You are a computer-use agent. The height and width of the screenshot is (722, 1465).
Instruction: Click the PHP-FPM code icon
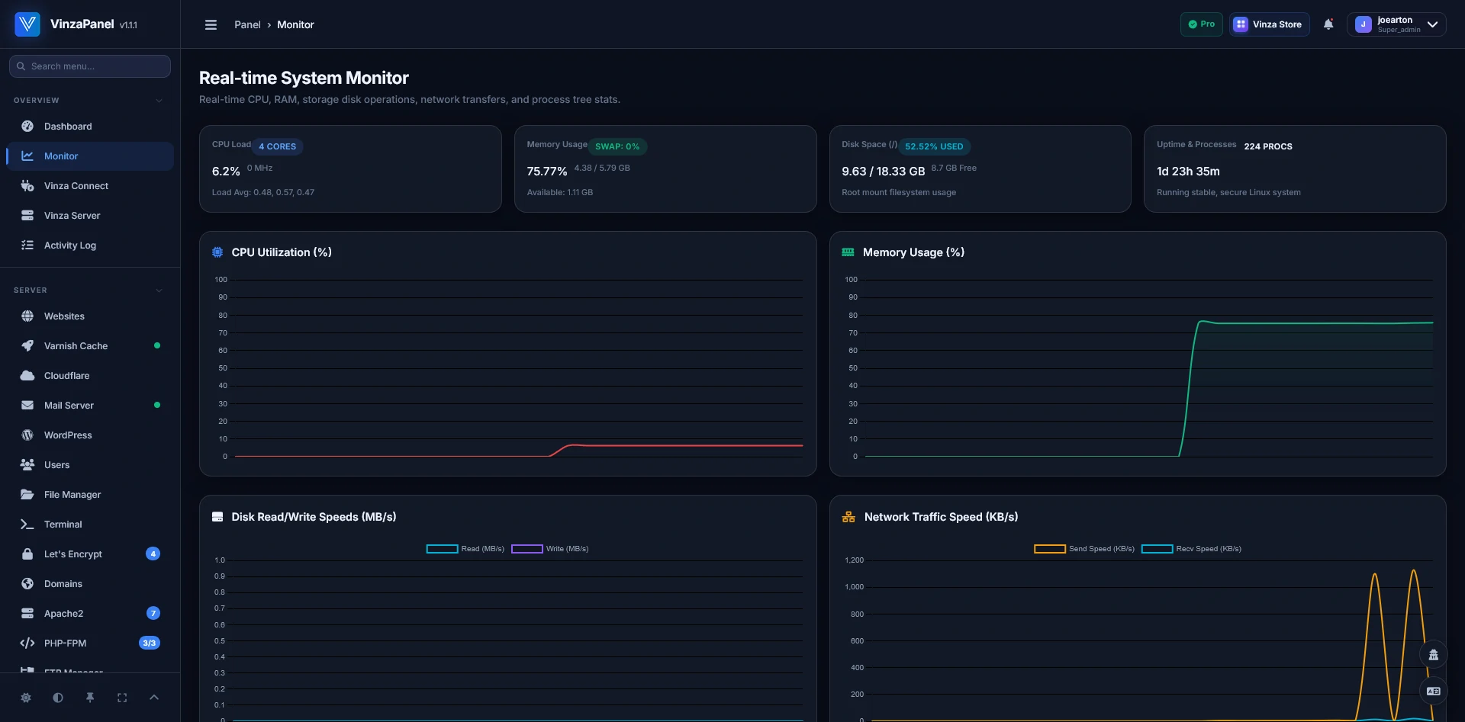pyautogui.click(x=27, y=643)
